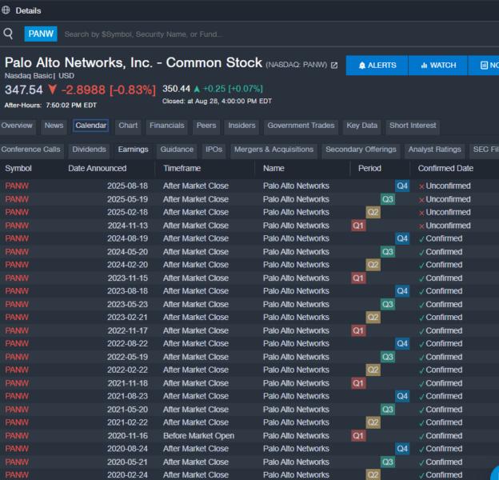Click After Market Close in 2021-08-23 row
Screen dimensions: 499x480
[x=196, y=396]
